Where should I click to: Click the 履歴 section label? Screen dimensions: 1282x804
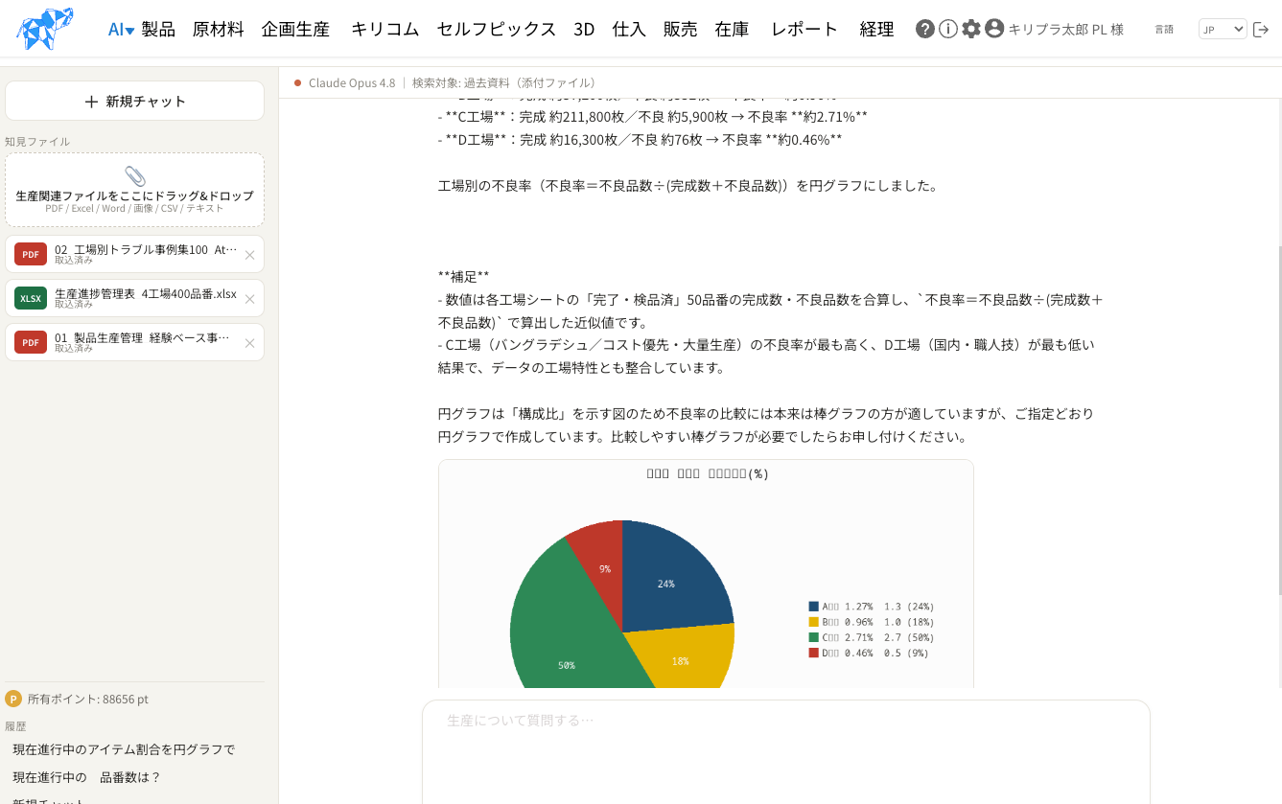click(15, 726)
